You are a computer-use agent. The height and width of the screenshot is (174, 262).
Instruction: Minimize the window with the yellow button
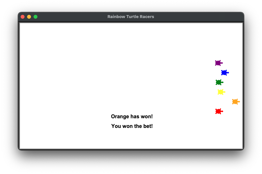click(29, 17)
